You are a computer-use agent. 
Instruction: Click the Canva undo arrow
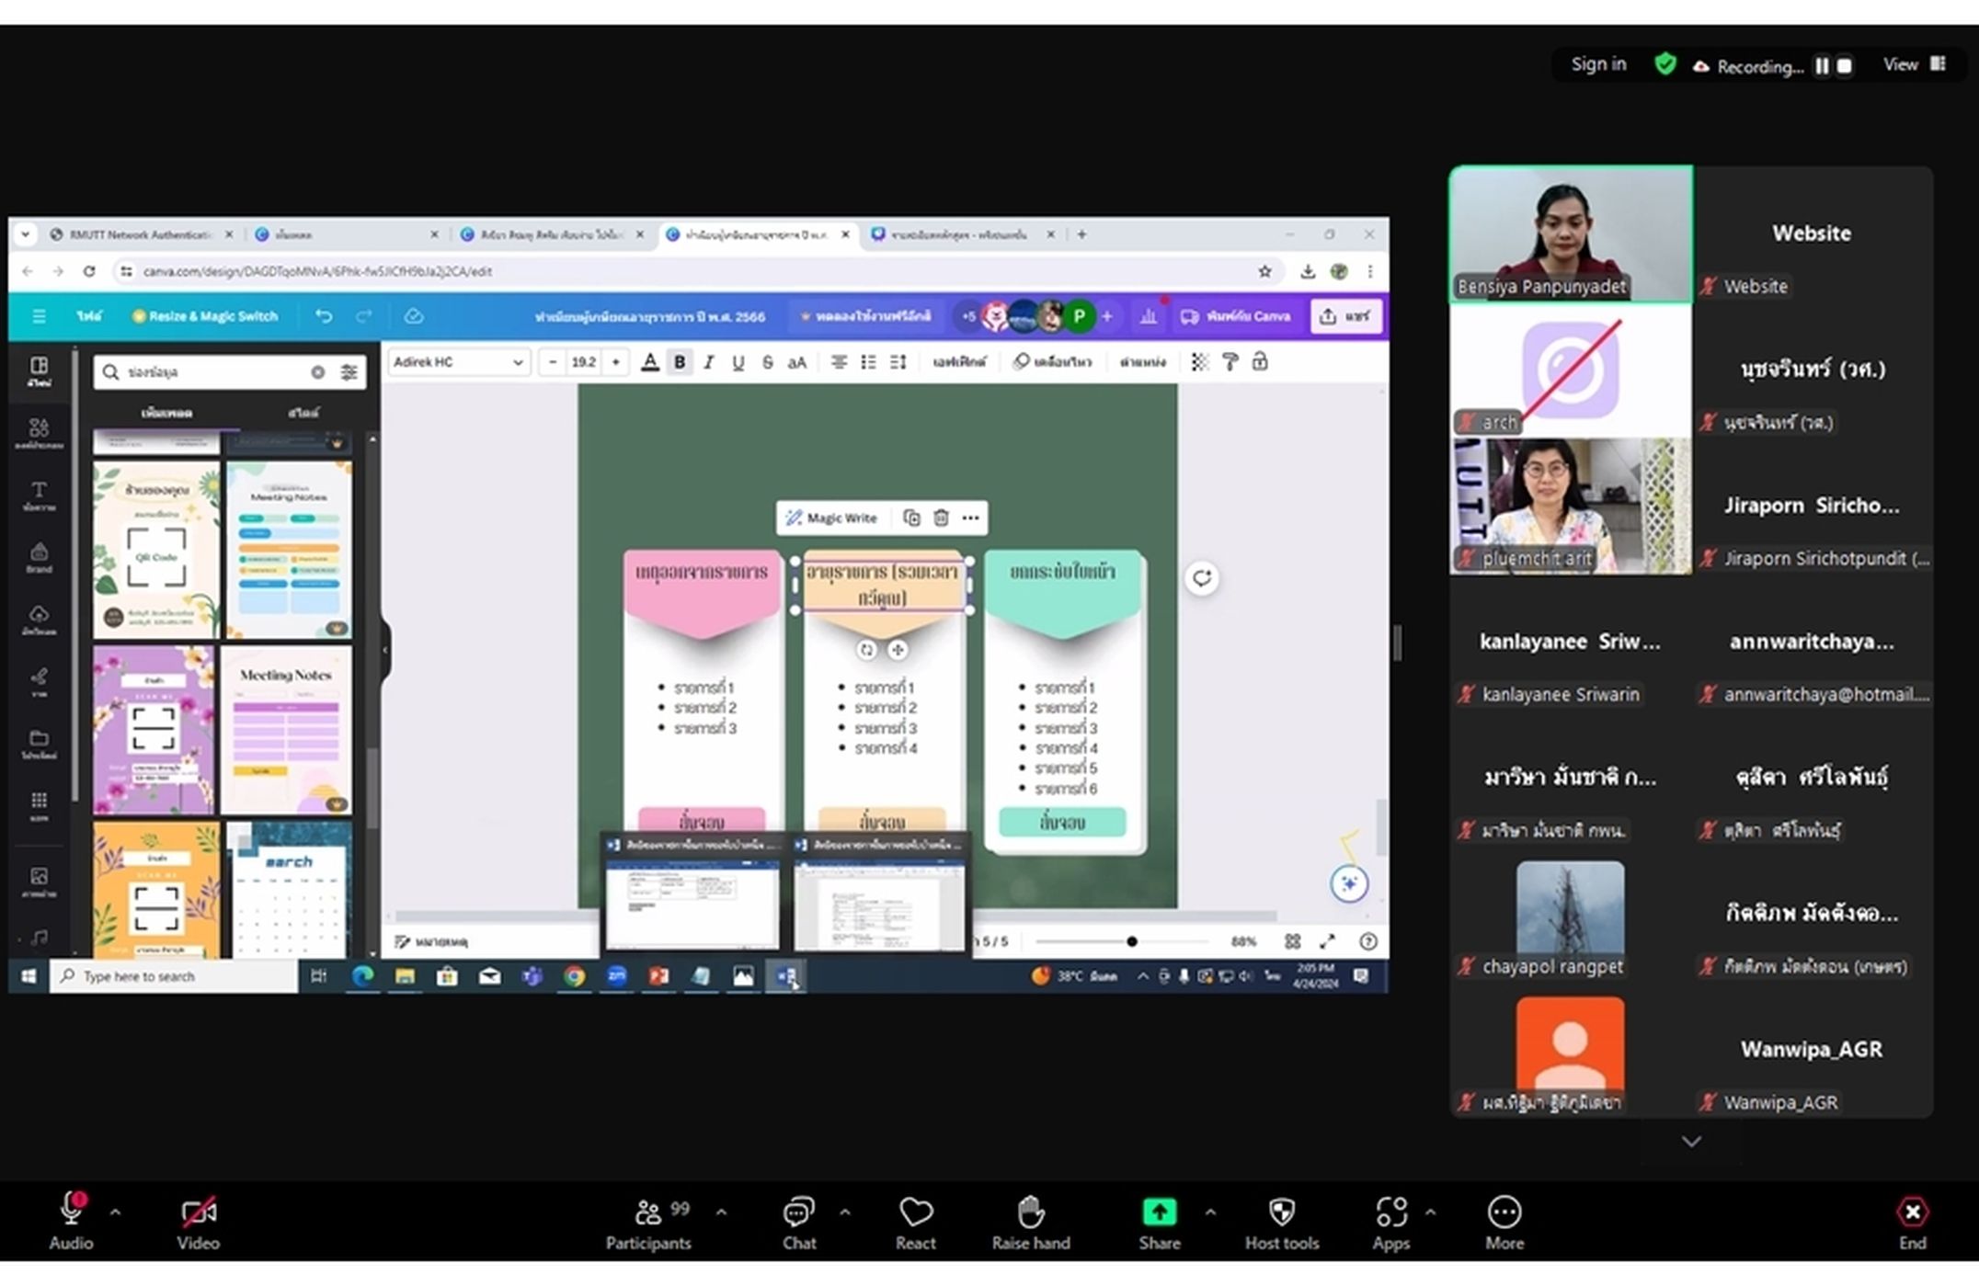click(324, 316)
